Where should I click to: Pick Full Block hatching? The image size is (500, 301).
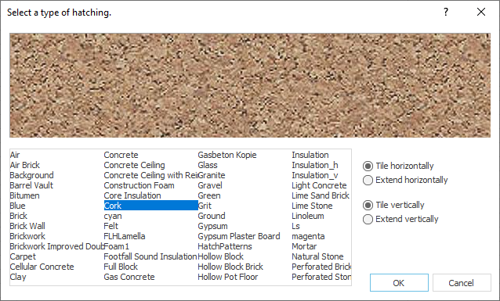(x=121, y=267)
